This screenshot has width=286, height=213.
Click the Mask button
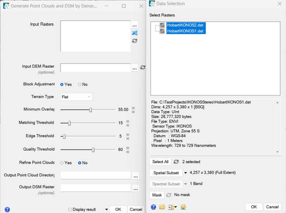[157, 195]
